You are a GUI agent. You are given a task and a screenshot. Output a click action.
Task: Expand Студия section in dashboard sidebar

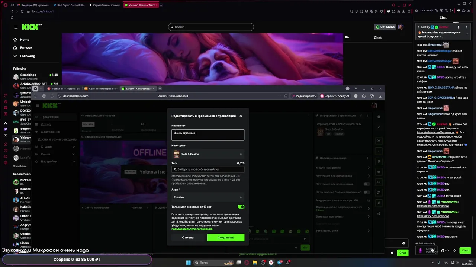55,147
